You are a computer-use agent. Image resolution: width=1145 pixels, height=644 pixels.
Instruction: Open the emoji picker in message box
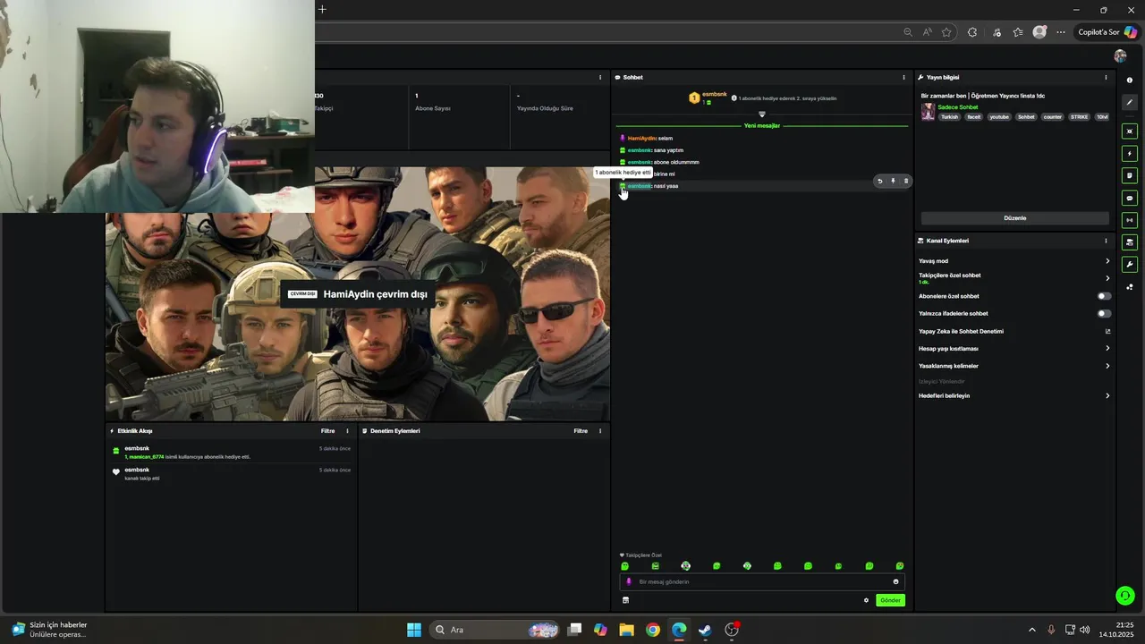[895, 581]
